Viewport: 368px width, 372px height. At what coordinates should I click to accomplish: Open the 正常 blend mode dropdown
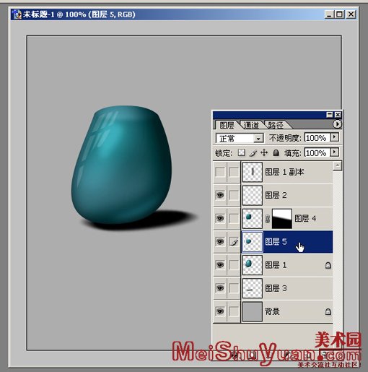click(240, 139)
